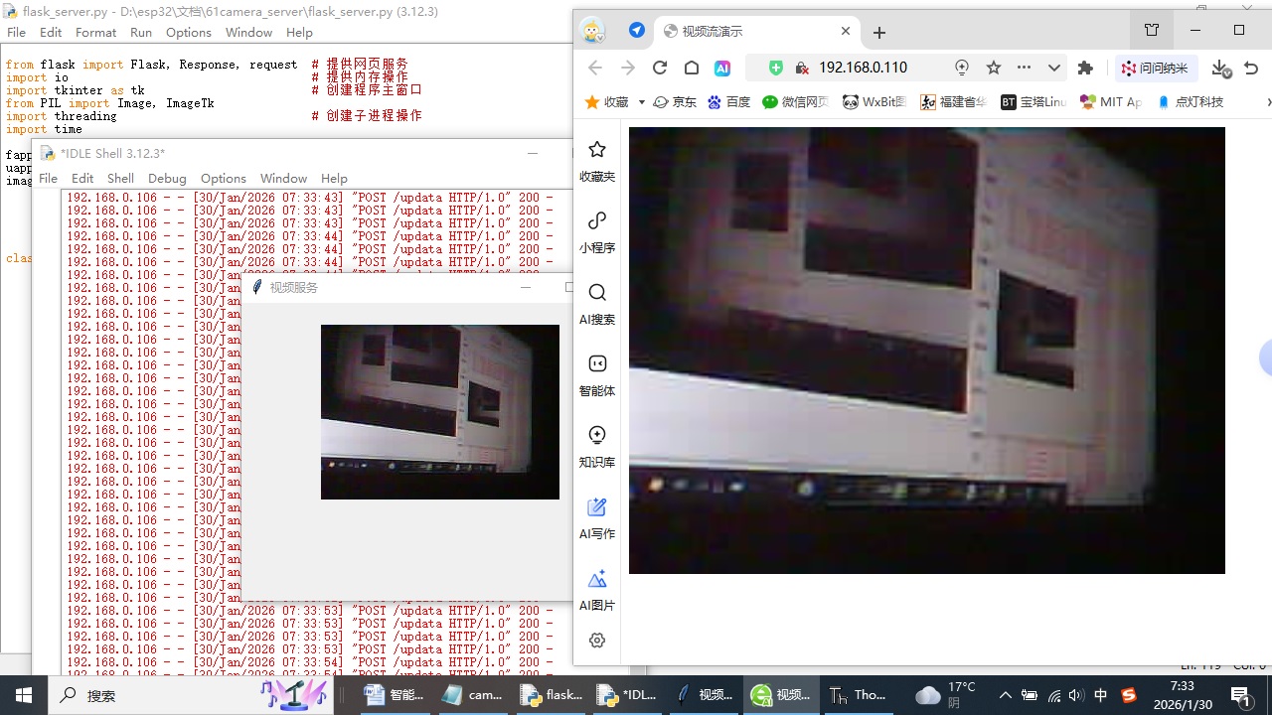
Task: Click the undo closed tab icon
Action: tap(1251, 68)
